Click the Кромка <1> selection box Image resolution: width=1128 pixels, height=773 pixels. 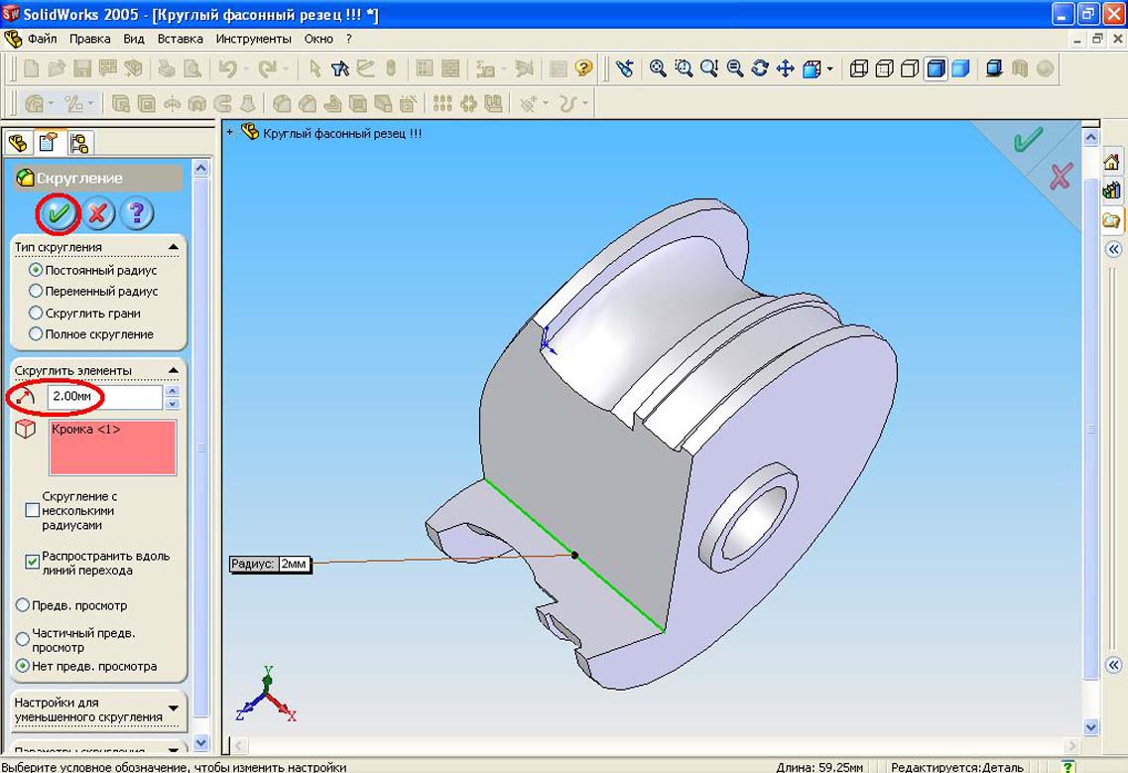[x=112, y=448]
